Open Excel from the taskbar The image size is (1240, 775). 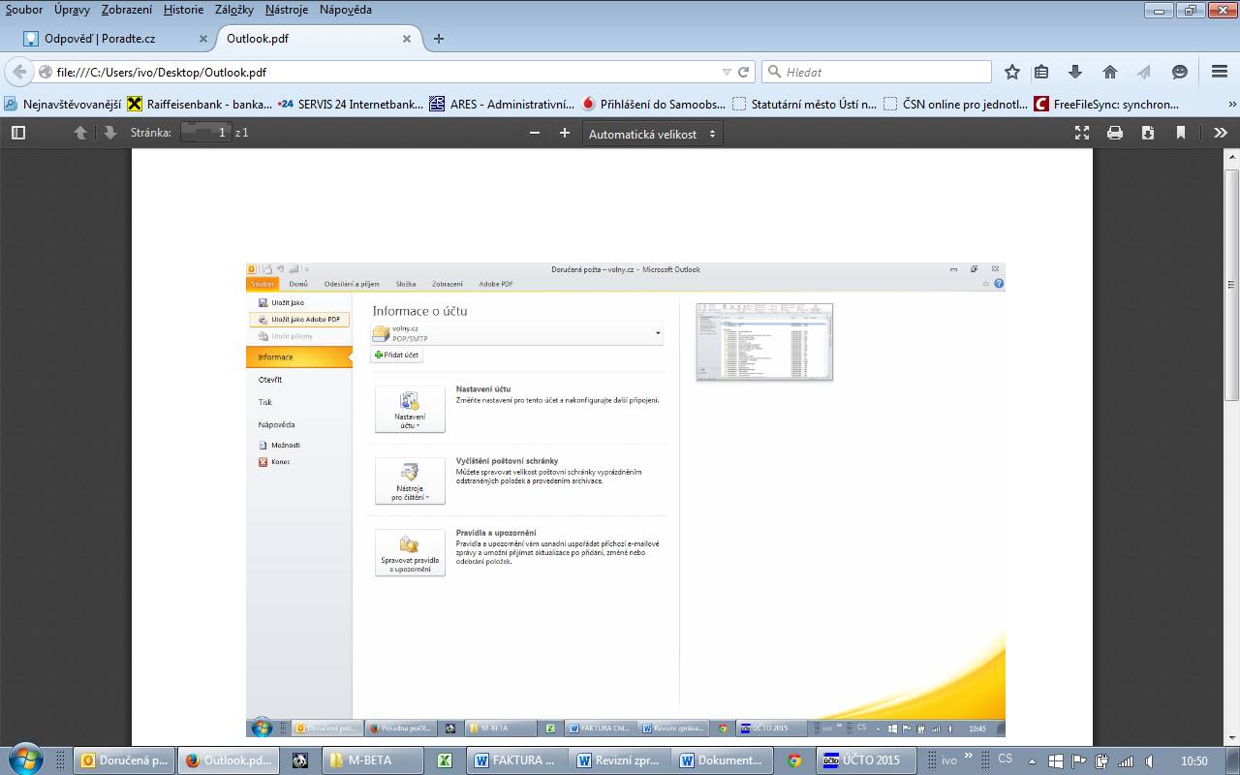(x=446, y=760)
